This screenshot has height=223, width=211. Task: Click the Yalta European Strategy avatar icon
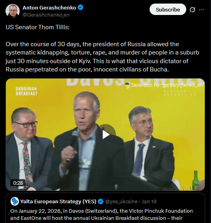(x=15, y=201)
